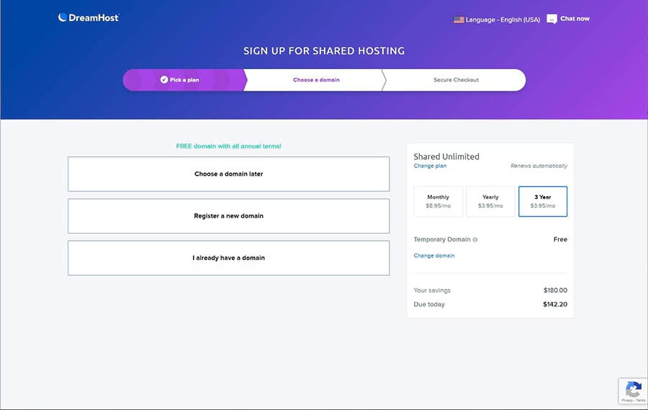Screen dimensions: 648x410
Task: Click the US flag language icon
Action: click(459, 20)
